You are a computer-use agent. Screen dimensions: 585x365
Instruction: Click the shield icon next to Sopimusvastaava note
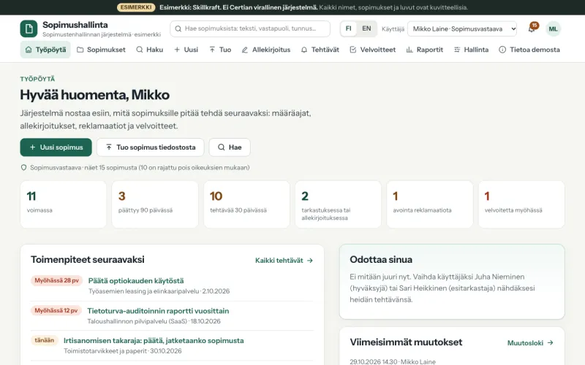pos(23,168)
